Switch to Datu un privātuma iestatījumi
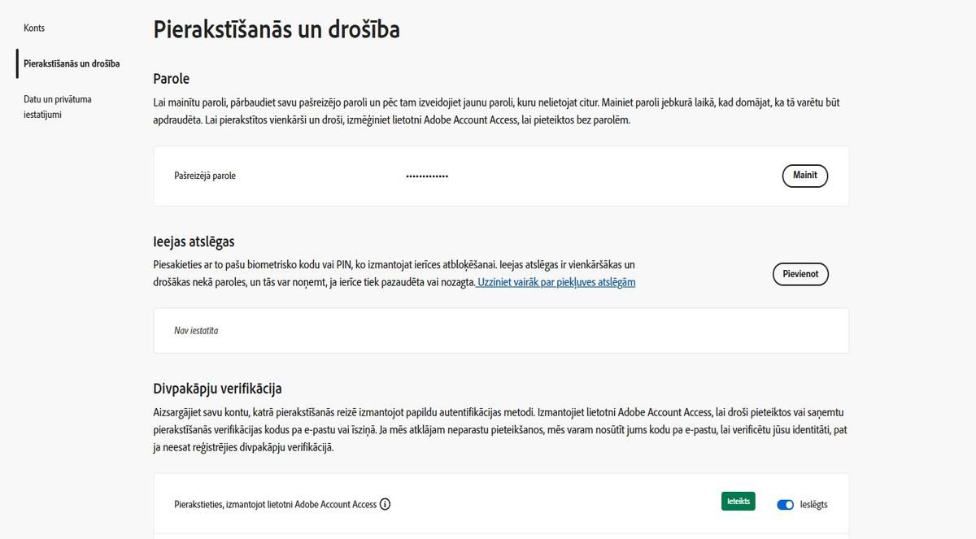The height and width of the screenshot is (539, 976). click(58, 105)
